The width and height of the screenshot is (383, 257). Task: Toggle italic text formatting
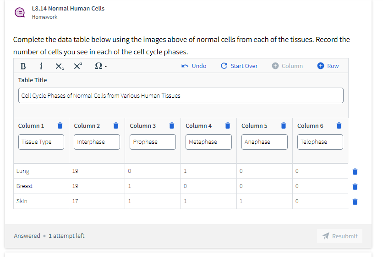coord(41,66)
